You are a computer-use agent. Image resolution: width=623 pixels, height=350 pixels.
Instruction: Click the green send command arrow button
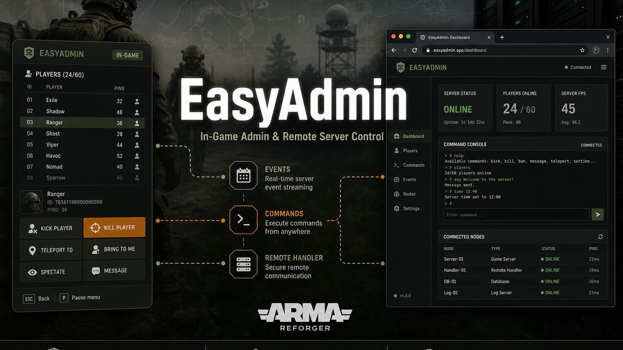(x=598, y=214)
